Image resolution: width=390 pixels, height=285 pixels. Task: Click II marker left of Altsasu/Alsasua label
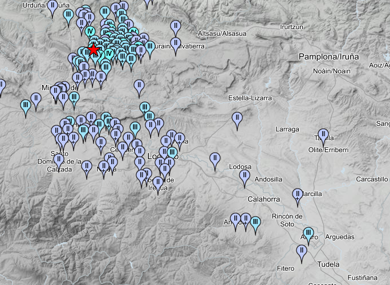pos(176,27)
